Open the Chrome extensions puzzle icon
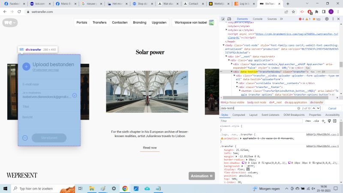Screen dimensions: 343x193 point(316,12)
